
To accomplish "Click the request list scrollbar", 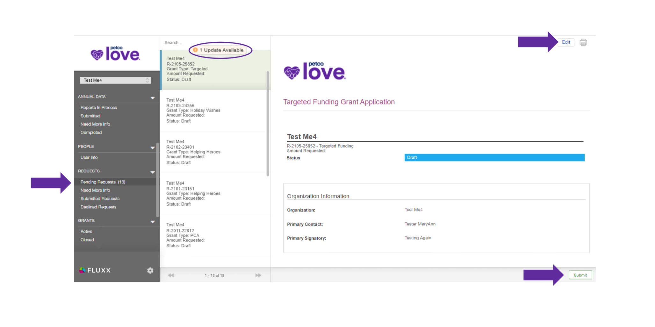I will pos(268,124).
